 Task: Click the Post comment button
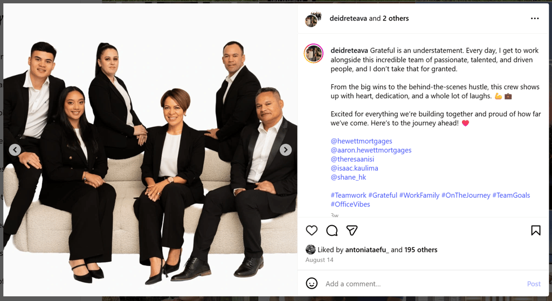coord(534,284)
